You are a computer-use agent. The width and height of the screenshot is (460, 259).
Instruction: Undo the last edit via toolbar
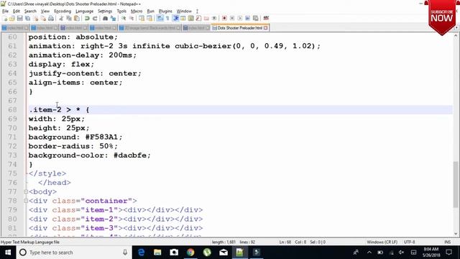point(87,19)
